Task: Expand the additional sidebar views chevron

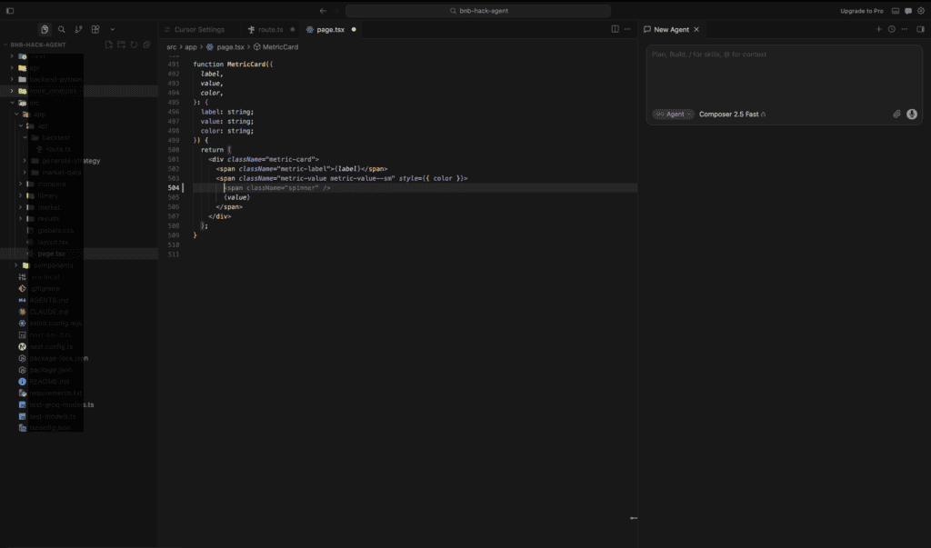Action: 112,29
